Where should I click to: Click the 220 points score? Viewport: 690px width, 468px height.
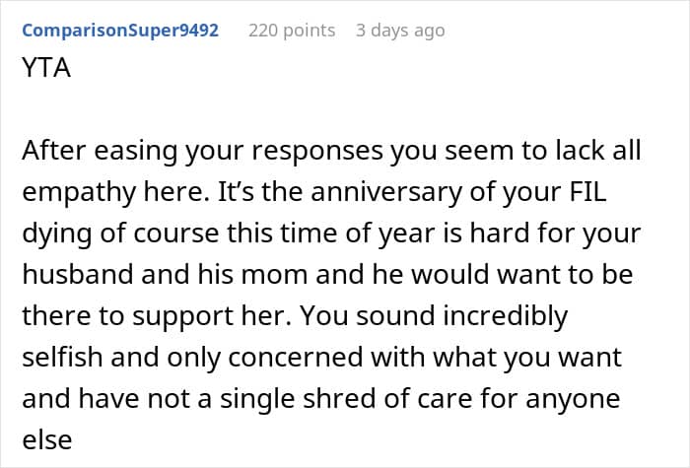click(x=291, y=31)
